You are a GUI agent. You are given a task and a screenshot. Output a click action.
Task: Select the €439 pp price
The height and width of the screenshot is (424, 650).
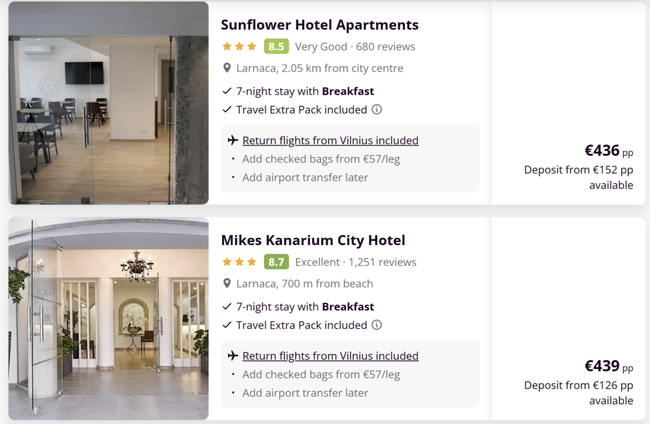point(607,367)
